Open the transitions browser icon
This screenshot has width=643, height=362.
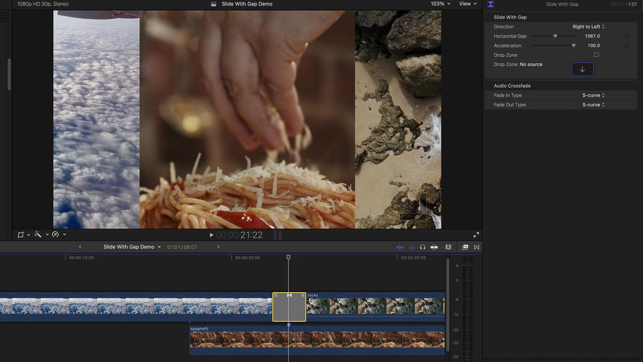[476, 247]
